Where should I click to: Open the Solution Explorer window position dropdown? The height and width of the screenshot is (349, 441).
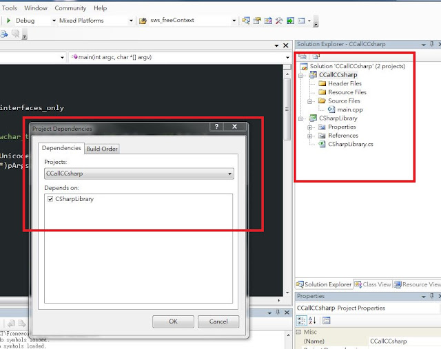[424, 45]
